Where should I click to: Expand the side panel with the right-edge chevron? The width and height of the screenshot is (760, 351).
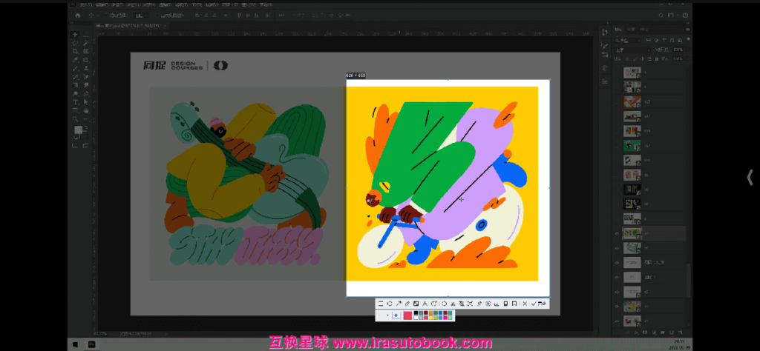(x=750, y=178)
